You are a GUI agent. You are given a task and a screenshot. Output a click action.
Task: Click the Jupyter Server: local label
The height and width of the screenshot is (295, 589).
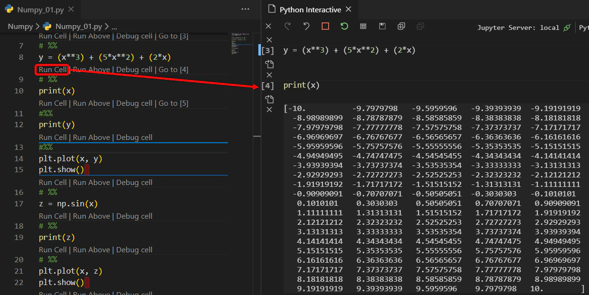click(x=518, y=28)
